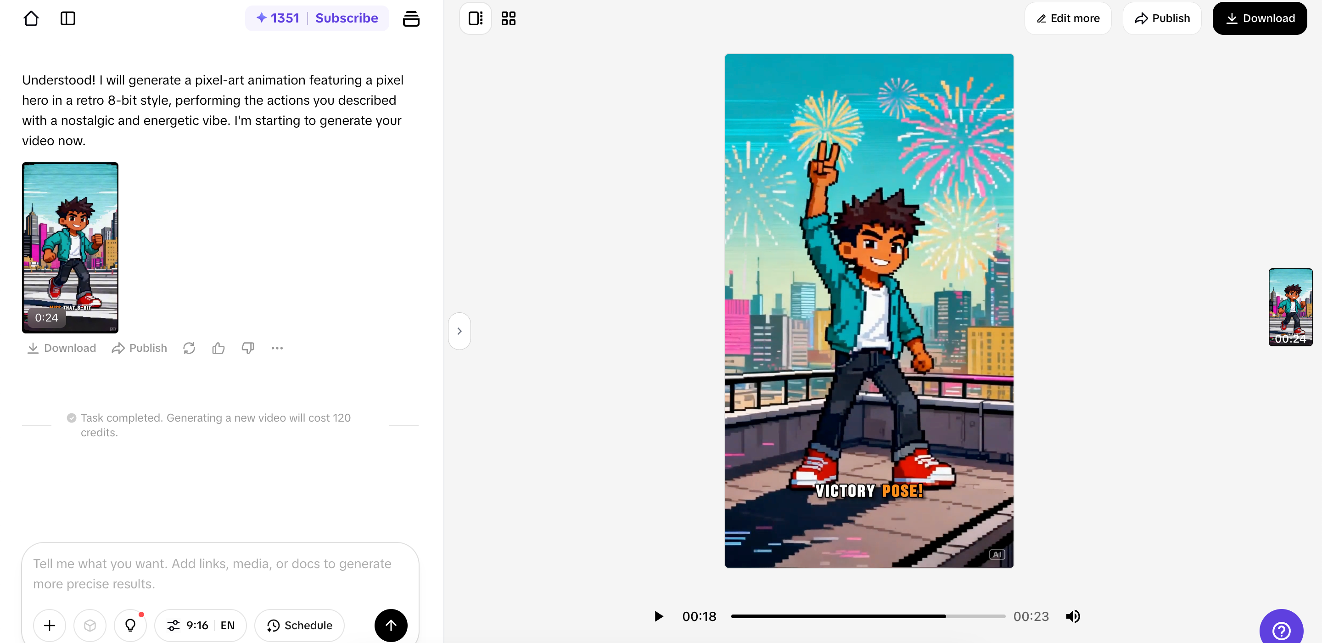The width and height of the screenshot is (1322, 643).
Task: Click the home icon in top left corner
Action: tap(31, 18)
